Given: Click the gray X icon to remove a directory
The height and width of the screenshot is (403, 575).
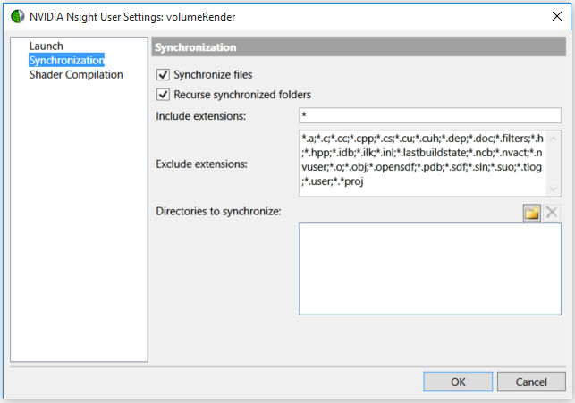Looking at the screenshot, I should coord(552,213).
